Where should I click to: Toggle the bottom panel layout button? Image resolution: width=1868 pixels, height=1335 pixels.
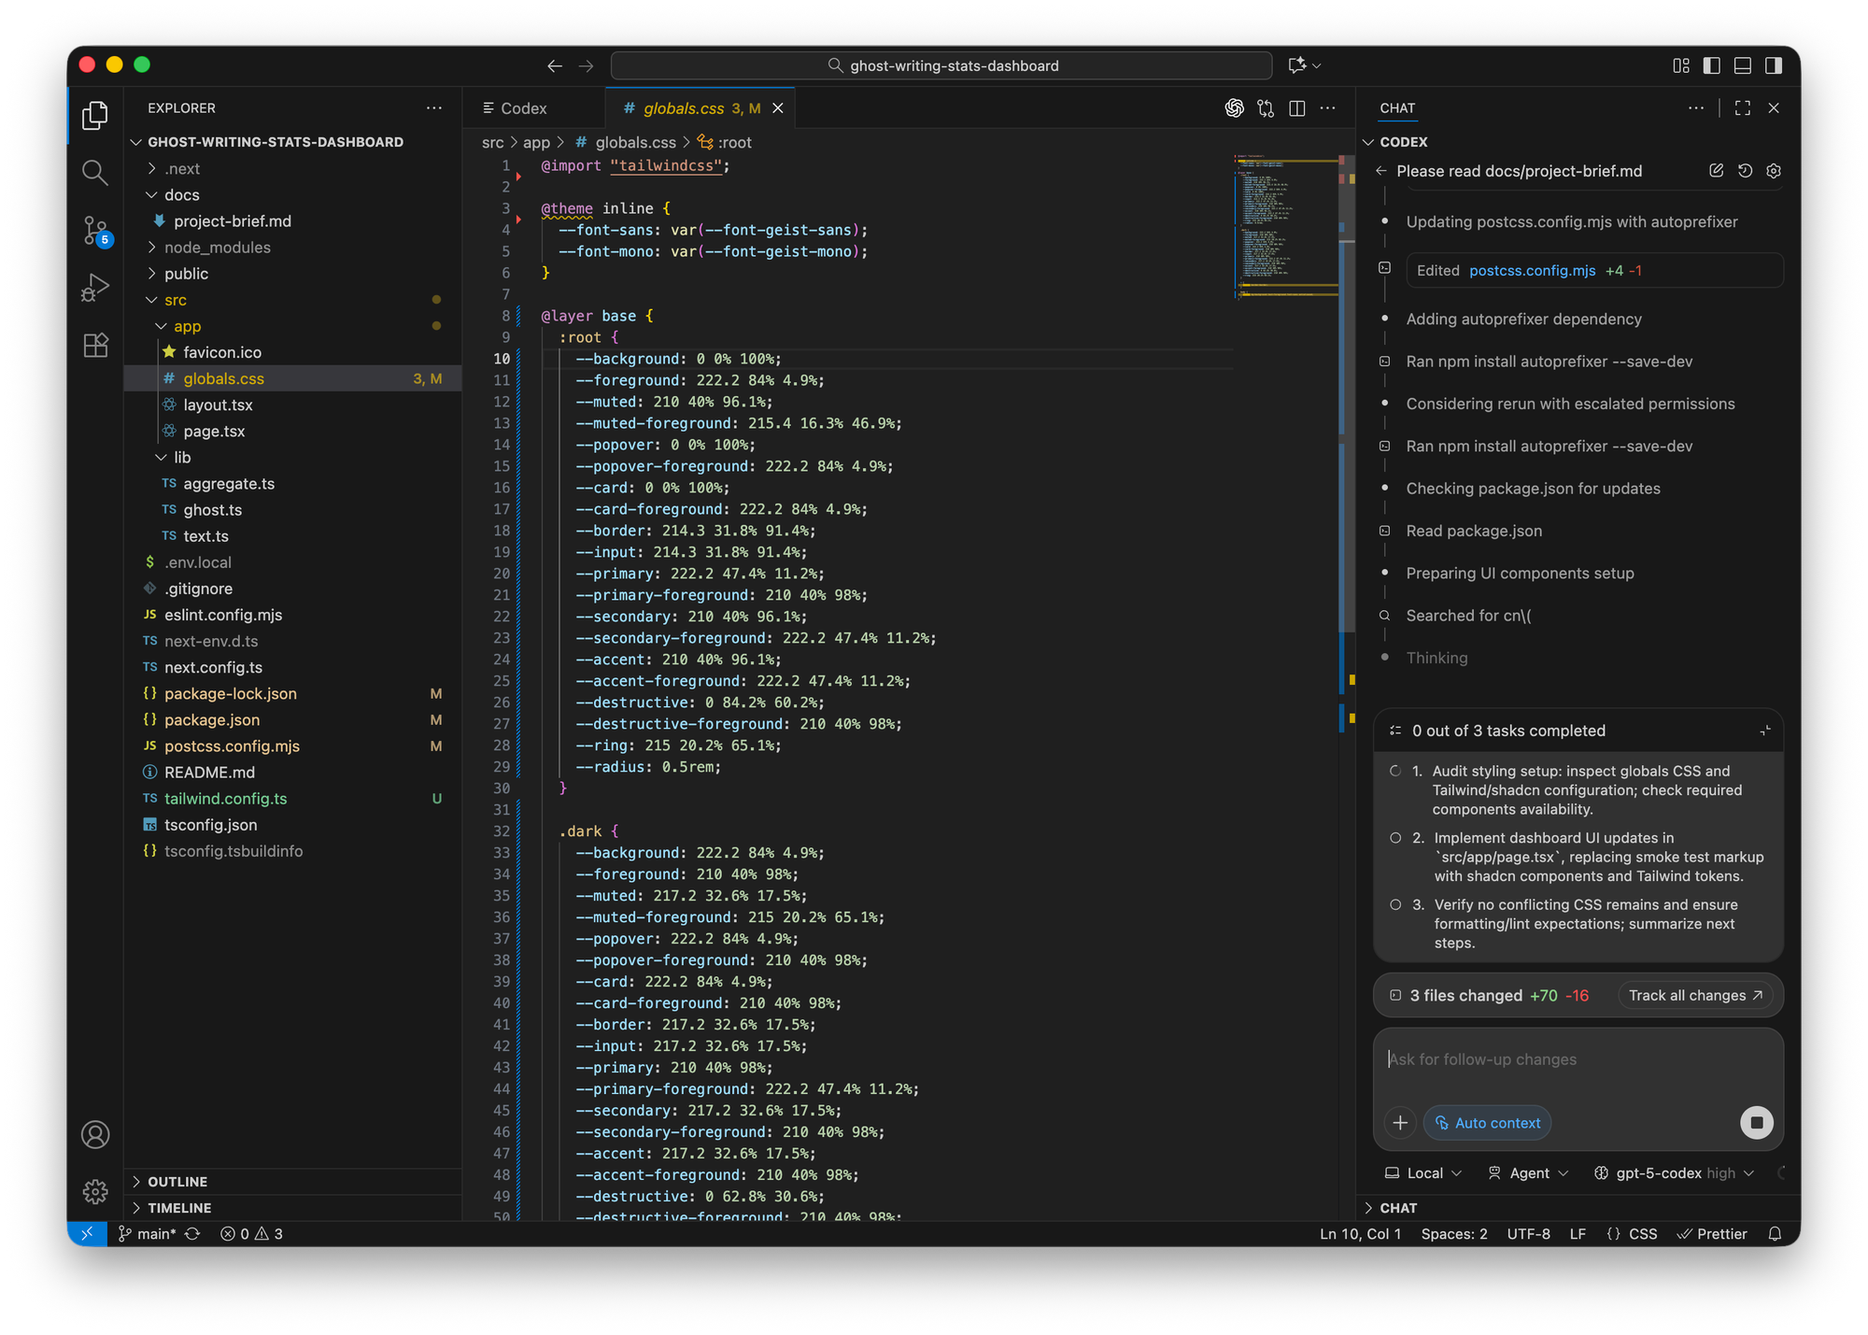(x=1742, y=65)
